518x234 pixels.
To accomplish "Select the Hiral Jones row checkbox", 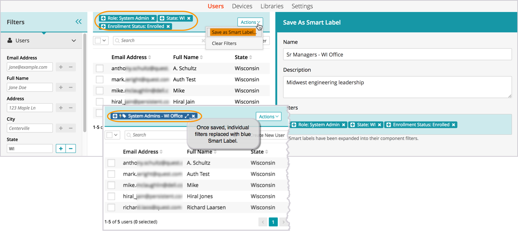I will pos(111,196).
